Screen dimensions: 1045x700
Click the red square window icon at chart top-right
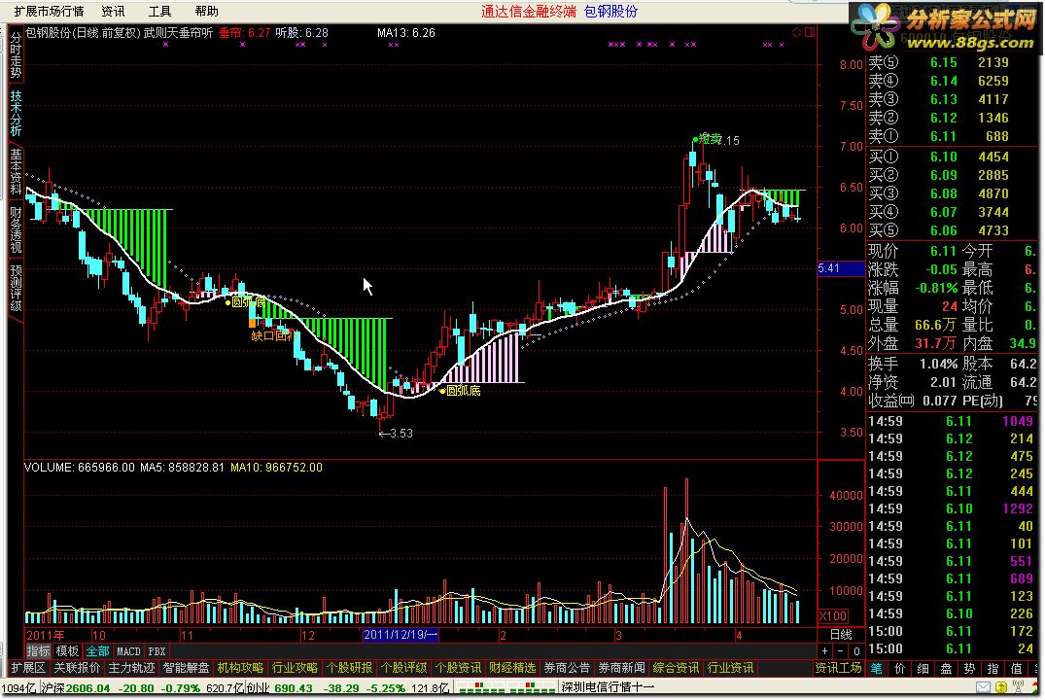810,32
